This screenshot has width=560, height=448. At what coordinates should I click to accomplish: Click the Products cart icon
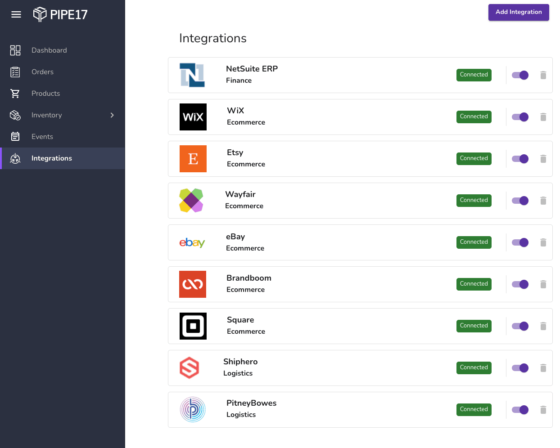pos(15,94)
